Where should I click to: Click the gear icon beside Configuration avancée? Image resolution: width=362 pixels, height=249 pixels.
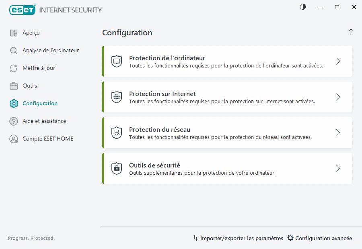[x=290, y=238]
